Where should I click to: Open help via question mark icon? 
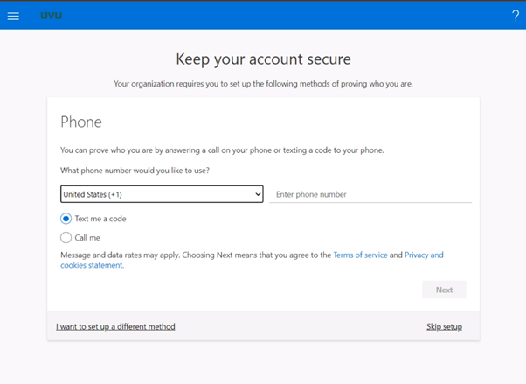[515, 16]
